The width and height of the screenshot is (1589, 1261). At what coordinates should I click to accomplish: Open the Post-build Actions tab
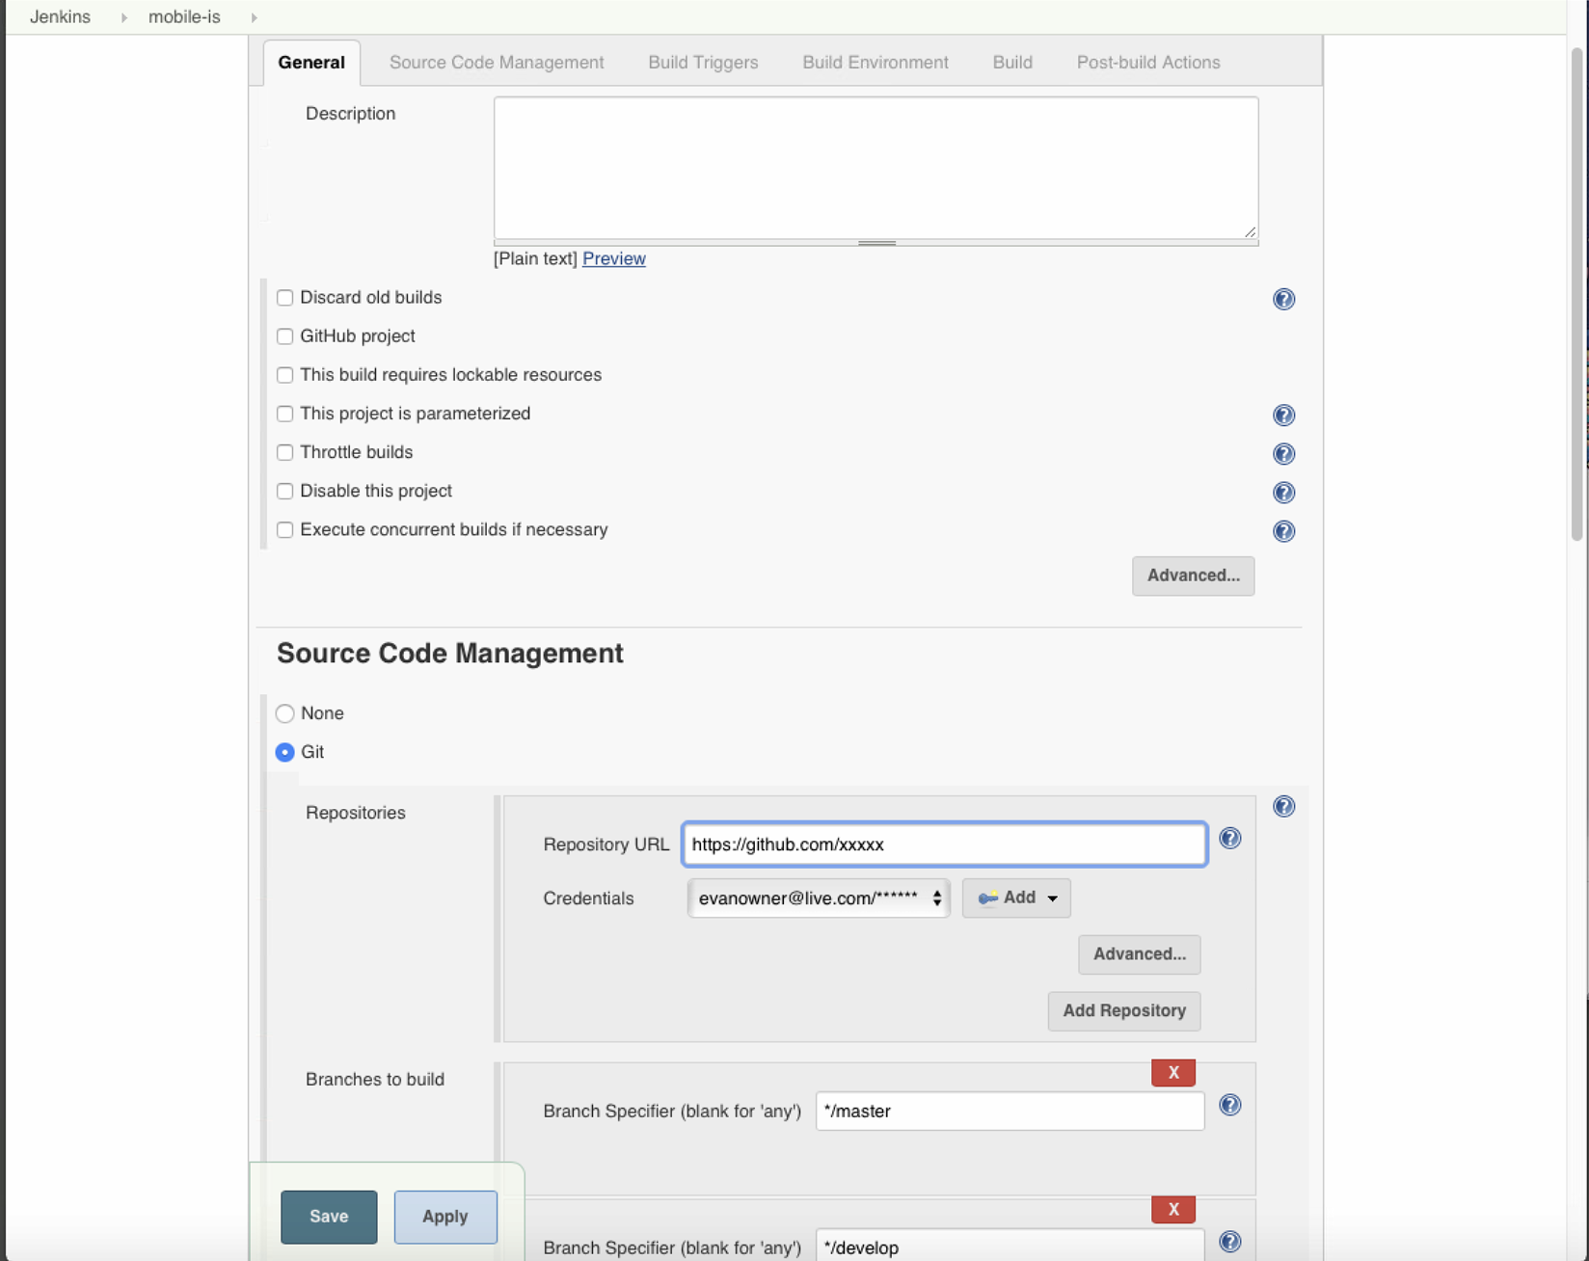[1148, 63]
